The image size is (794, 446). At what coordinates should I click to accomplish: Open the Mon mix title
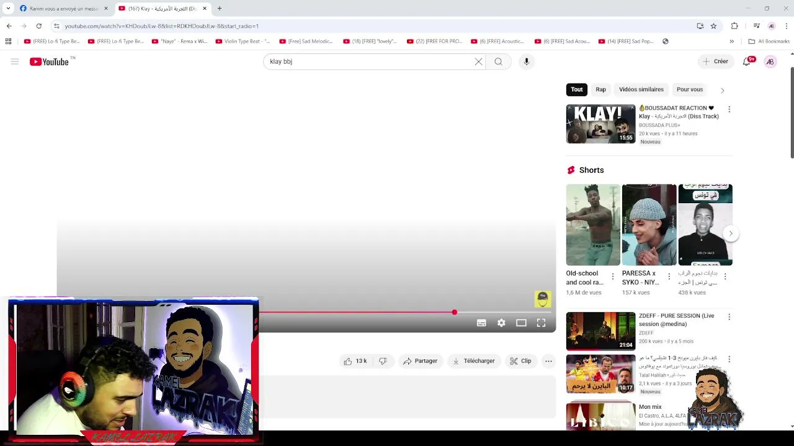click(x=650, y=407)
